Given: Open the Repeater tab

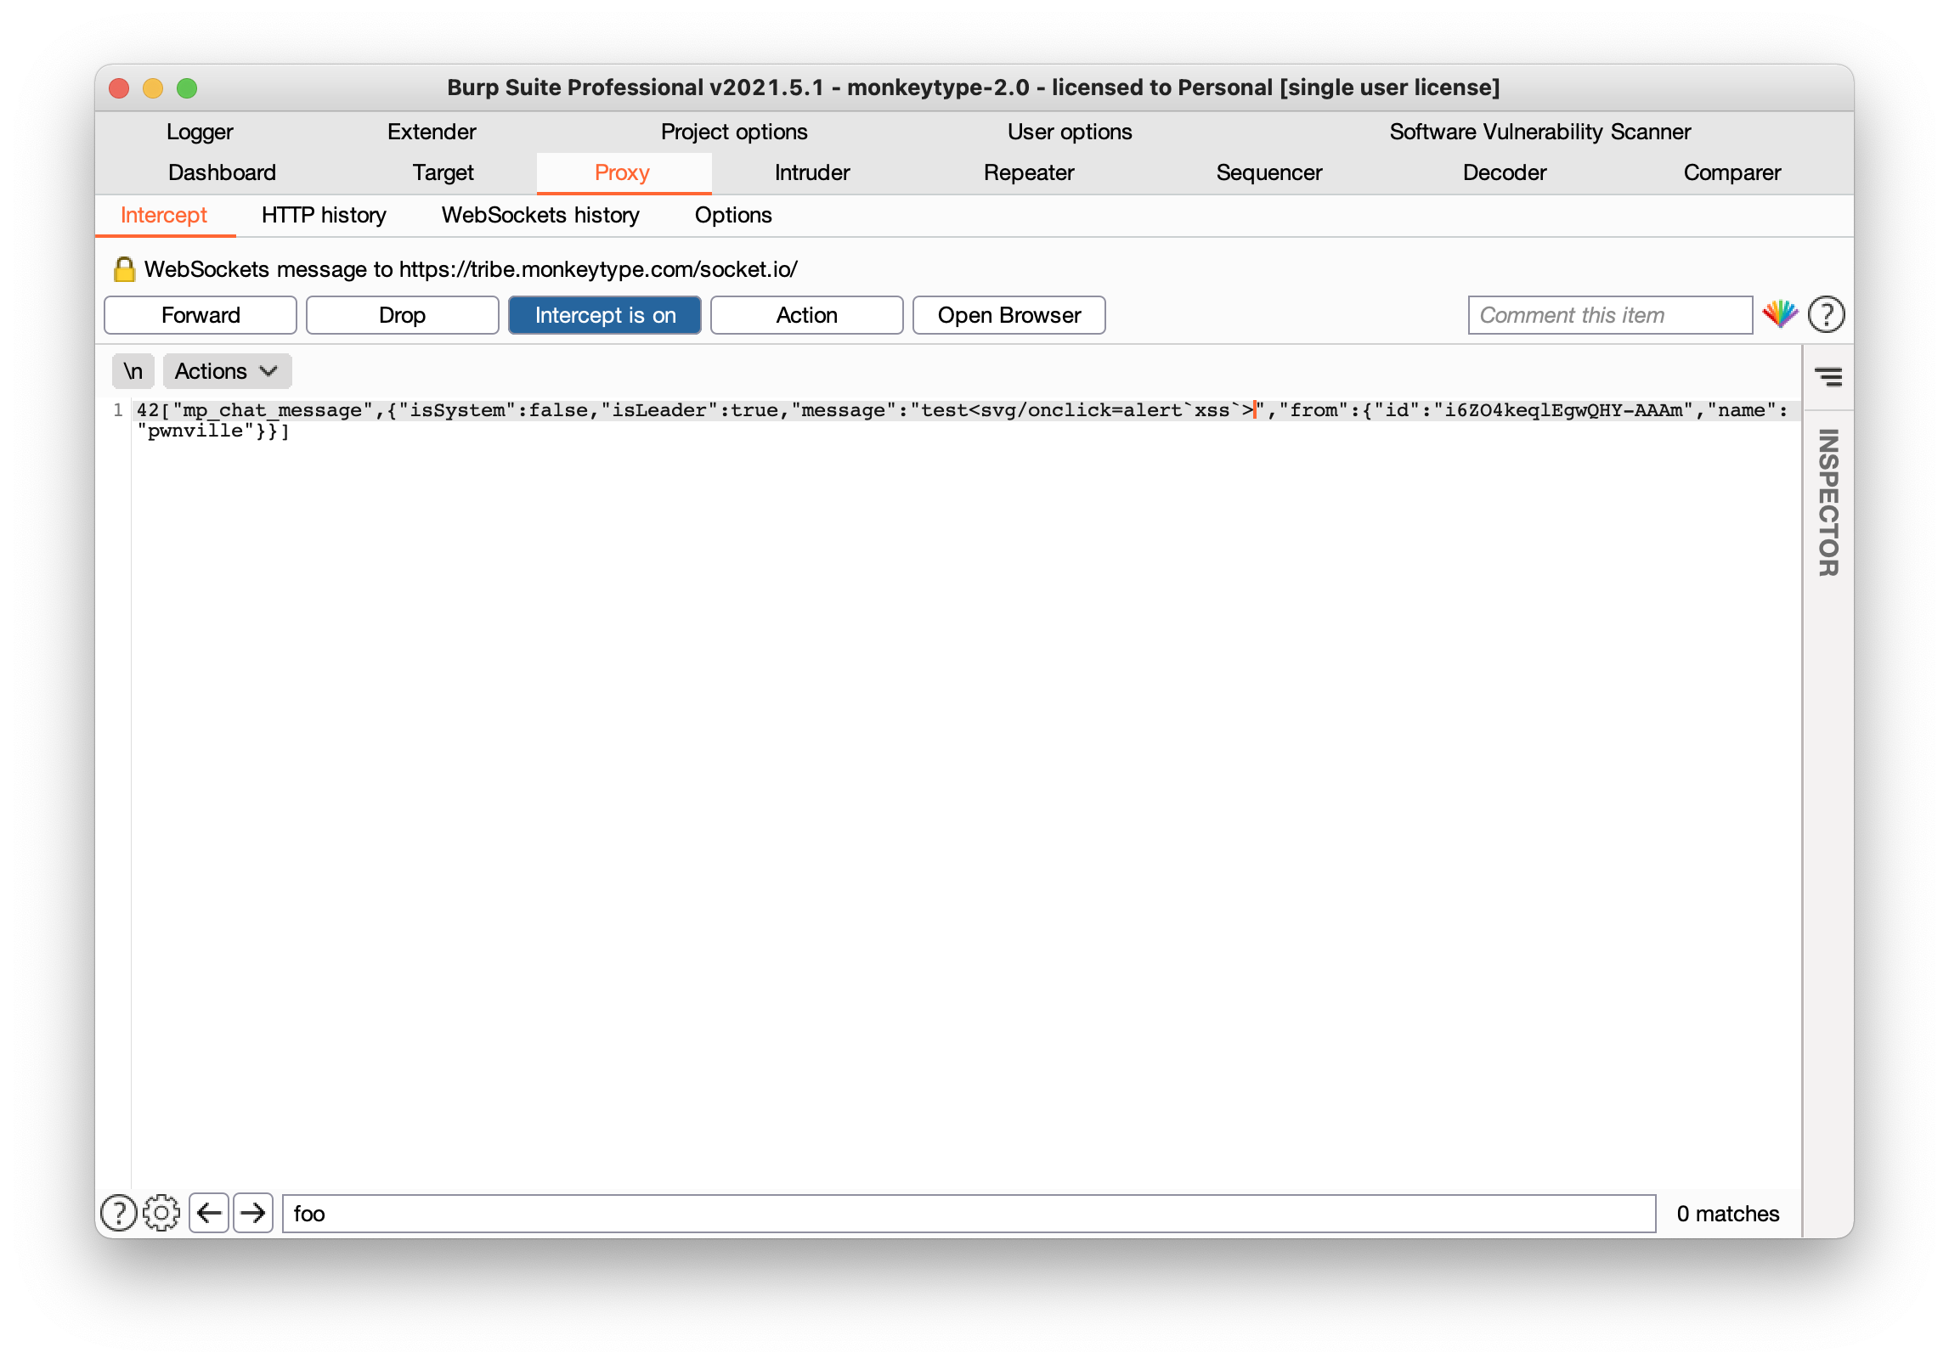Looking at the screenshot, I should [x=1028, y=172].
